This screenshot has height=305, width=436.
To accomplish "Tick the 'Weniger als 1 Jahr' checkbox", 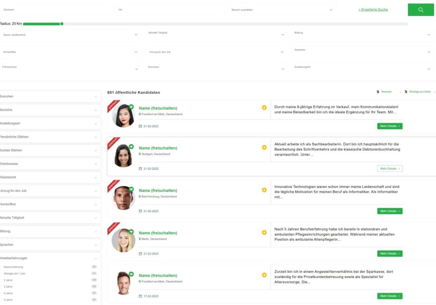I will tap(1, 273).
